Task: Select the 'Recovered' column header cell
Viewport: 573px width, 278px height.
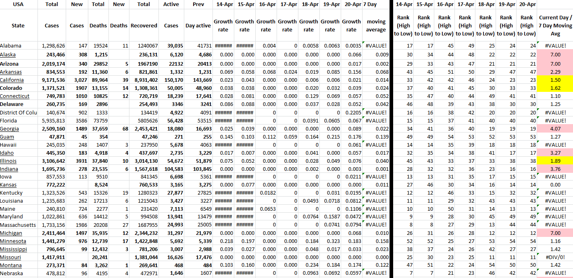Action: click(144, 25)
